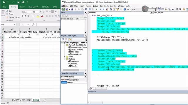Open the font size 11 dropdown

(38, 12)
